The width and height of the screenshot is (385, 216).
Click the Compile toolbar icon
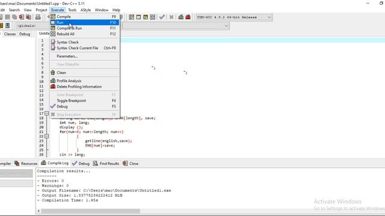click(132, 17)
